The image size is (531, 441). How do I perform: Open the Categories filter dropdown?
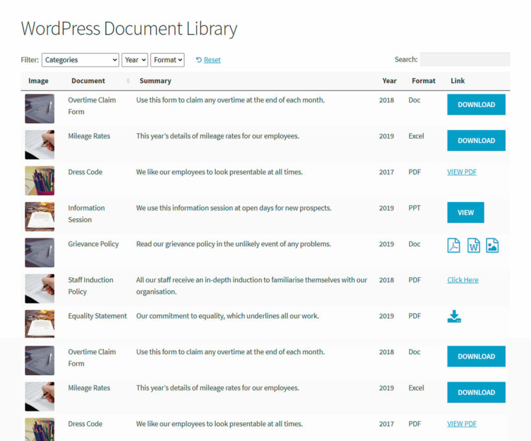pyautogui.click(x=80, y=59)
